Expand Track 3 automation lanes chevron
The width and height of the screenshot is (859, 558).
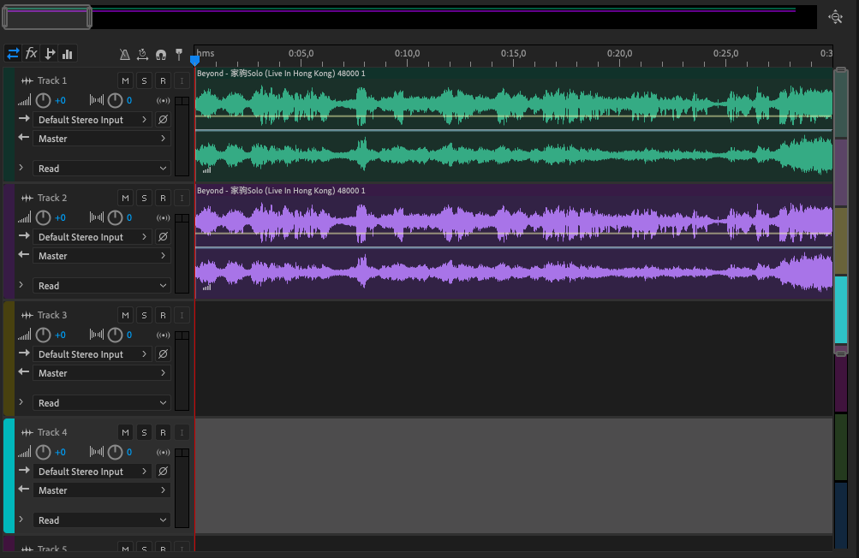click(21, 402)
